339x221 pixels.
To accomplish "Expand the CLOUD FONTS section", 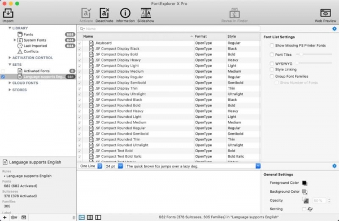I will 10,83.
